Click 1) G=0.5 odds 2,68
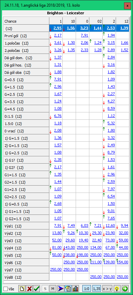This screenshot has width=133, height=295. pos(58,204)
